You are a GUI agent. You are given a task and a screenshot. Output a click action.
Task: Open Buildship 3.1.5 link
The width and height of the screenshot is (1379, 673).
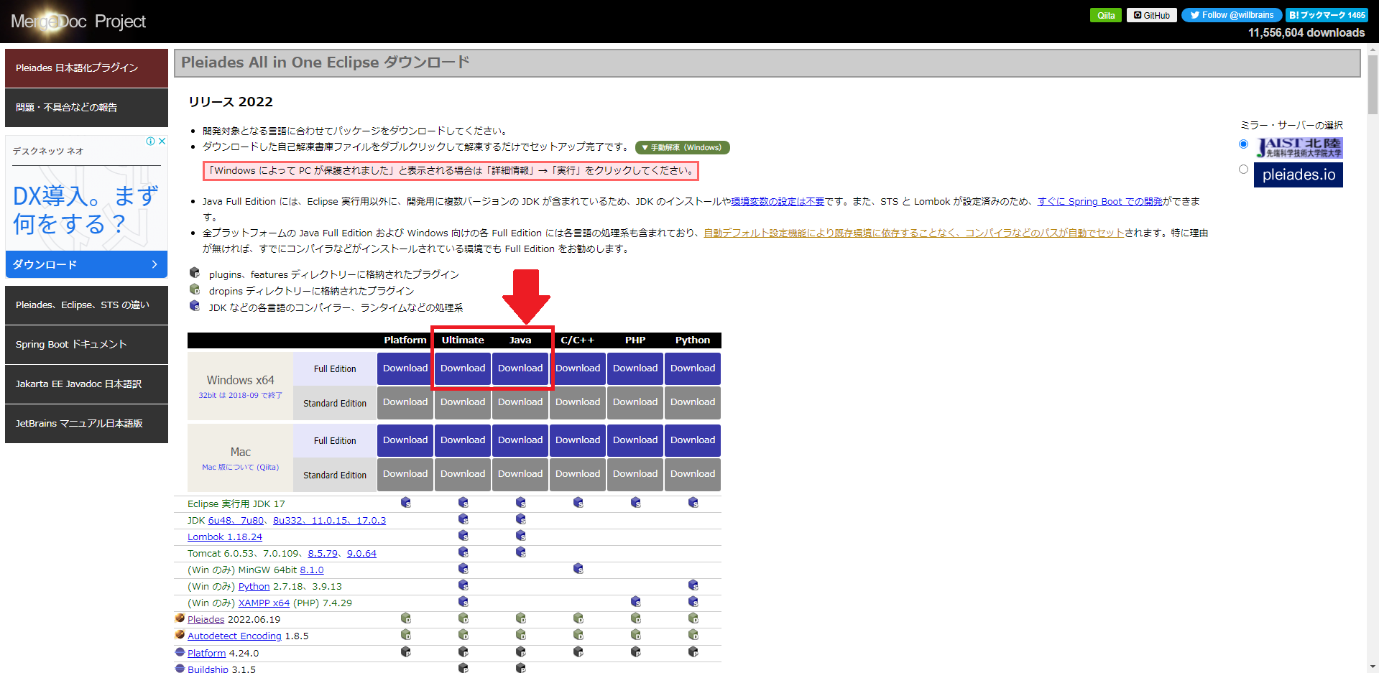click(208, 669)
